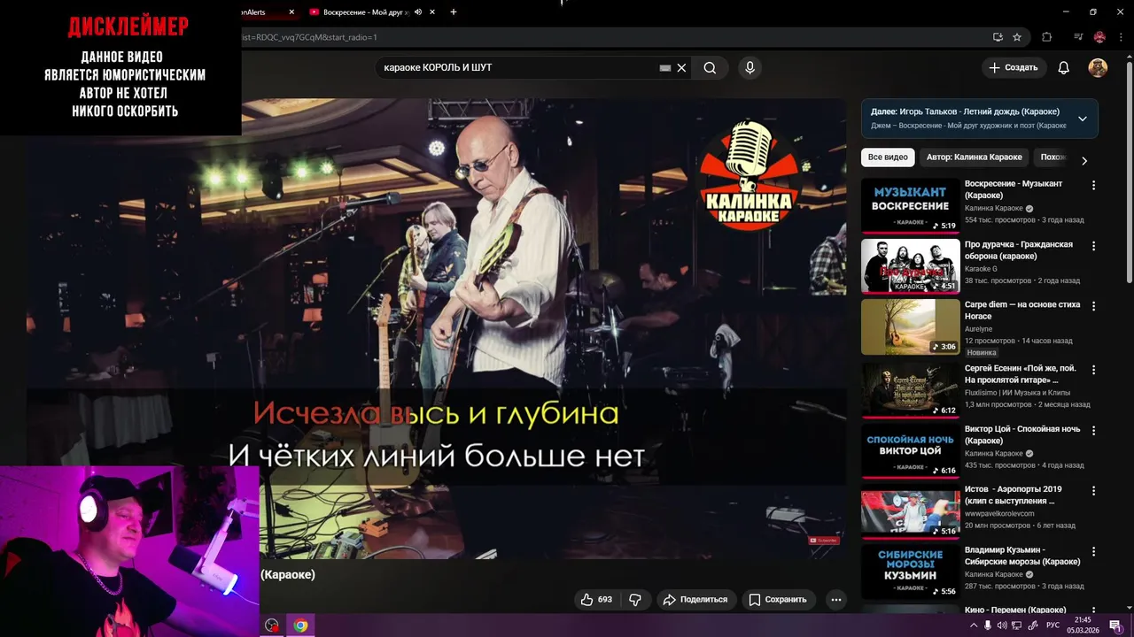This screenshot has height=637, width=1134.
Task: Open Chrome media control icon
Action: pyautogui.click(x=1078, y=37)
